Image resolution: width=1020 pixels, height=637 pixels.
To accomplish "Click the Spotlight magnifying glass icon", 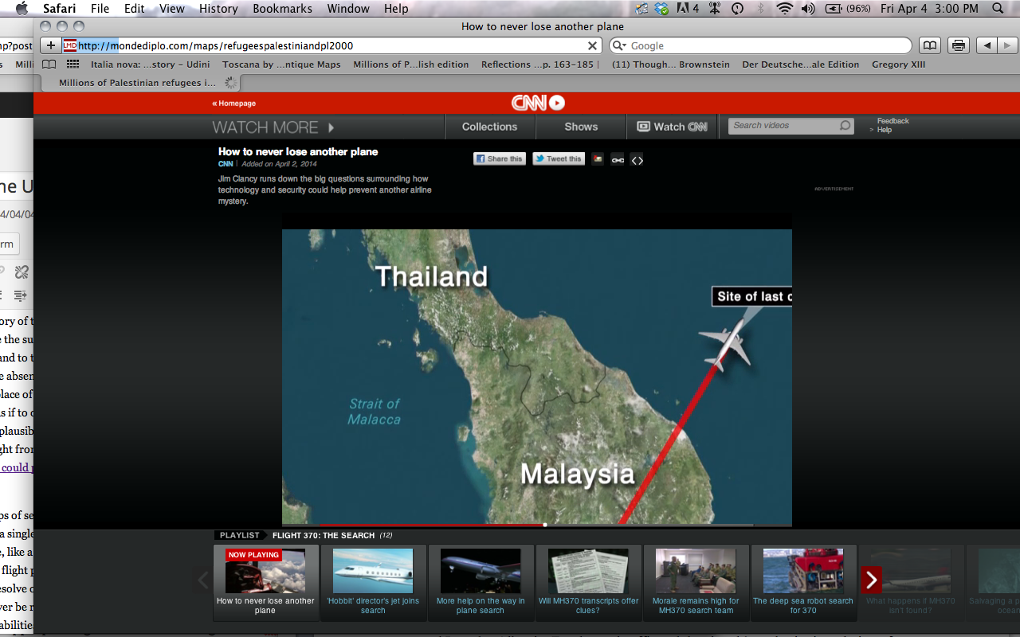I will pos(998,9).
